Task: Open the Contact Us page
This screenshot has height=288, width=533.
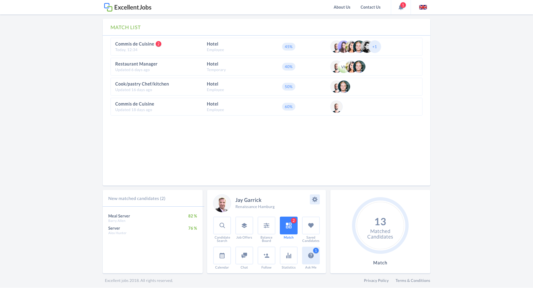Action: point(370,7)
